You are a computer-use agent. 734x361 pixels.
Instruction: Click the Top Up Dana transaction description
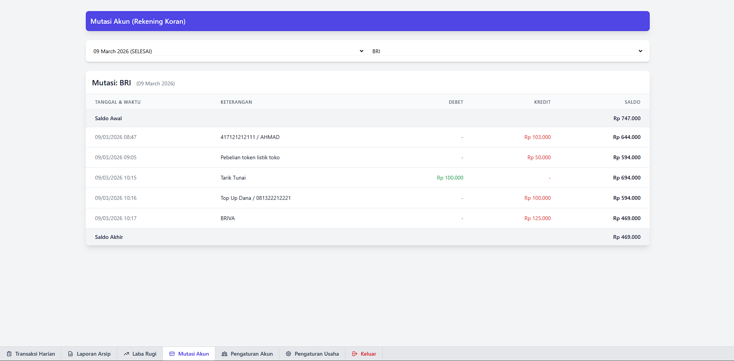point(256,198)
